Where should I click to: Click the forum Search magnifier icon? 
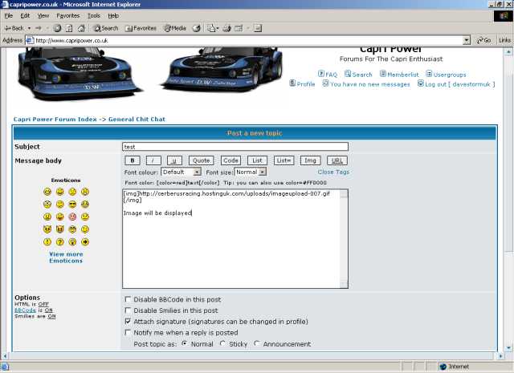click(348, 74)
